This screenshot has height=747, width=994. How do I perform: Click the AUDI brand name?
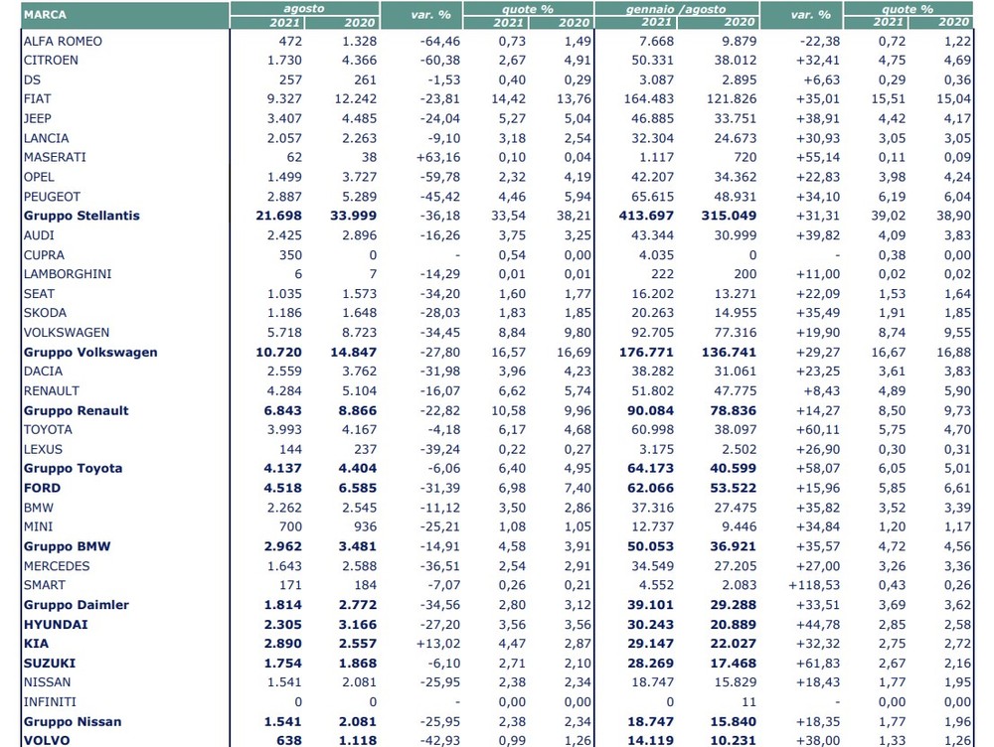coord(39,235)
